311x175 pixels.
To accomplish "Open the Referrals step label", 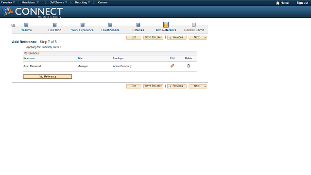I will 138,30.
